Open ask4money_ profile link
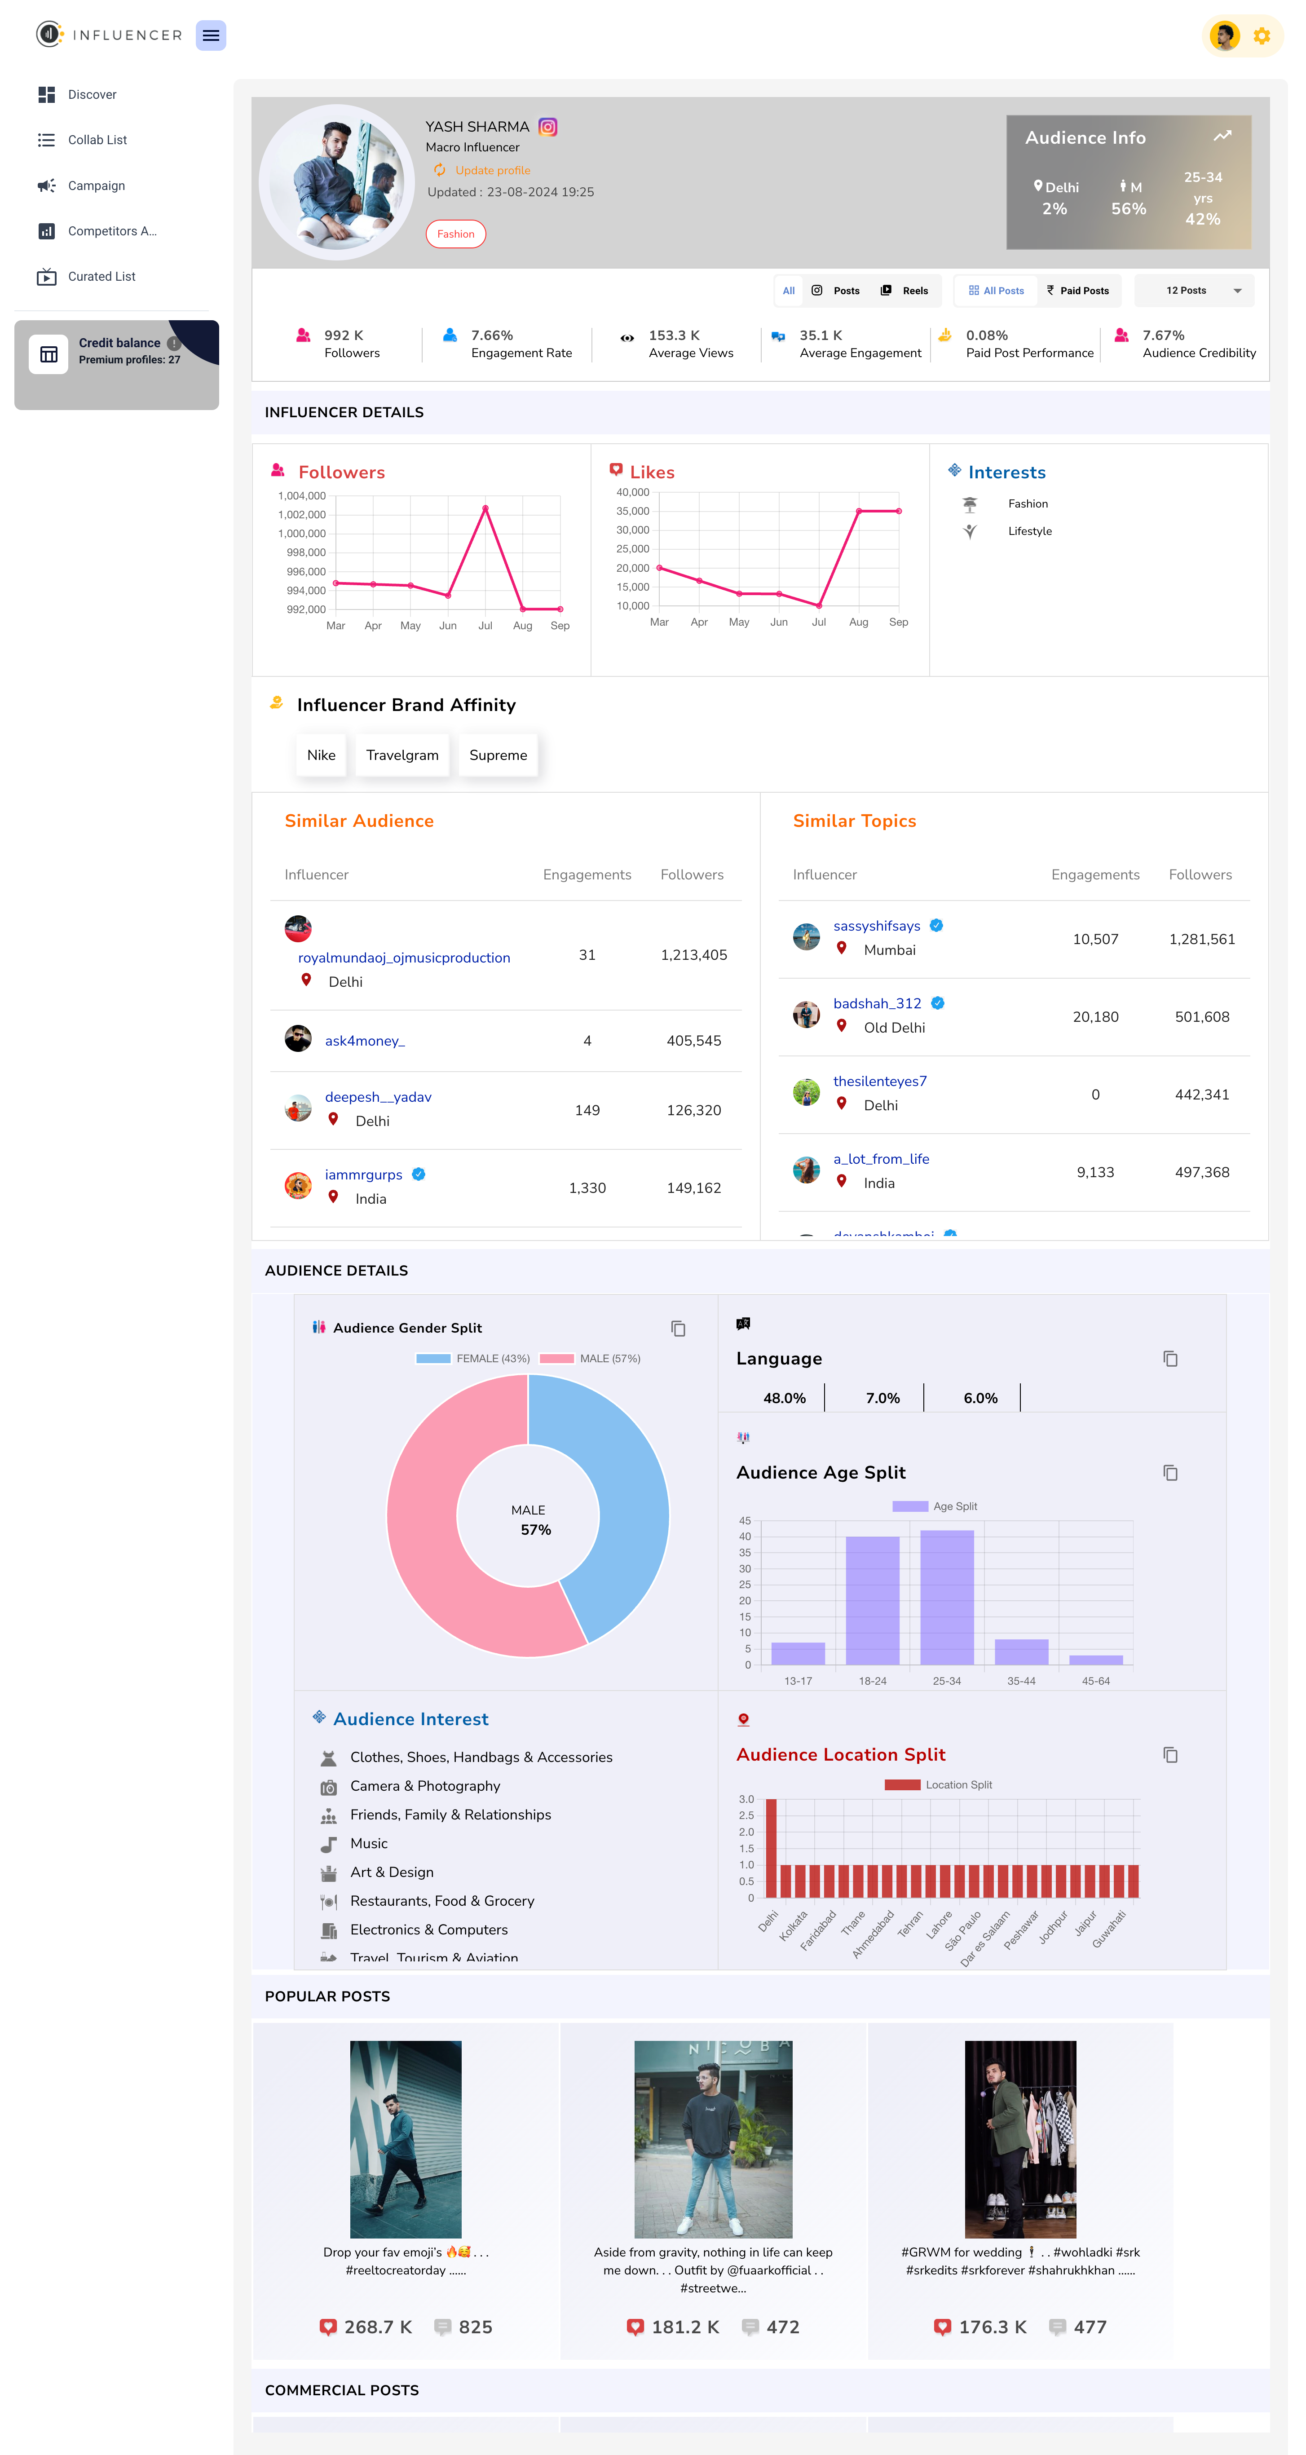The height and width of the screenshot is (2455, 1306). 365,1041
